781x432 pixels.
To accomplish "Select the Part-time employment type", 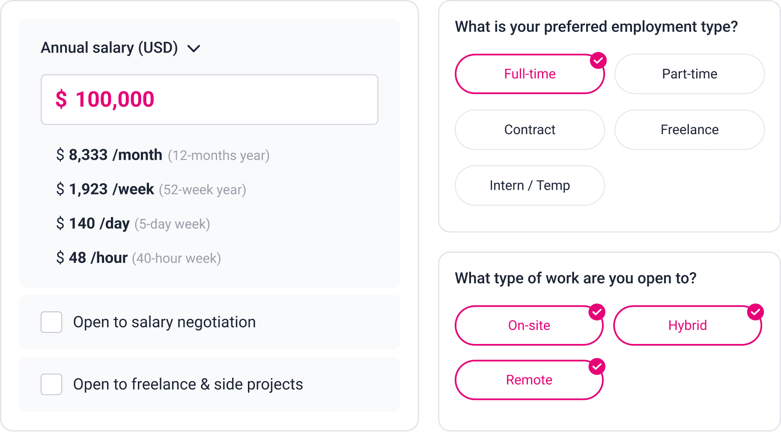I will 689,74.
